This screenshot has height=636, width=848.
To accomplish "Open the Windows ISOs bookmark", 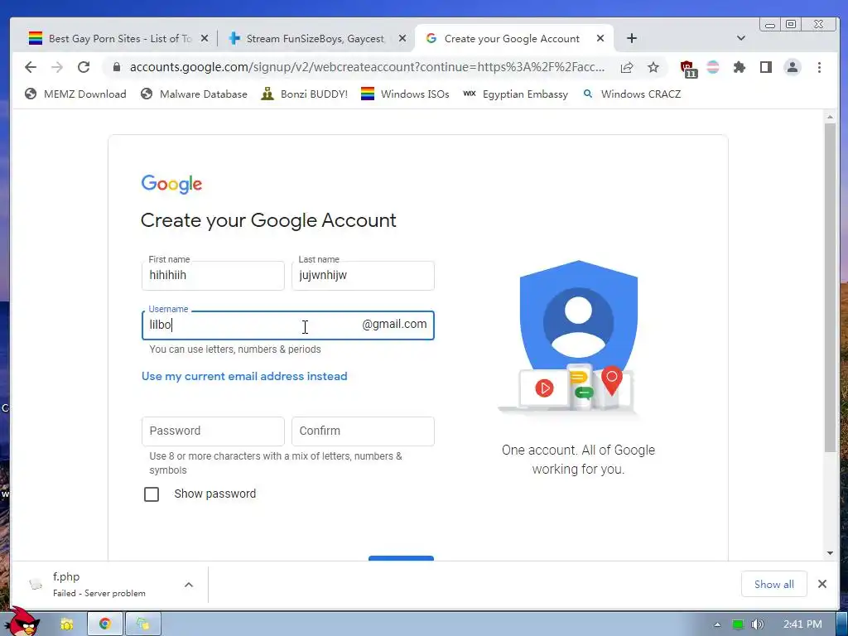I will pyautogui.click(x=405, y=94).
